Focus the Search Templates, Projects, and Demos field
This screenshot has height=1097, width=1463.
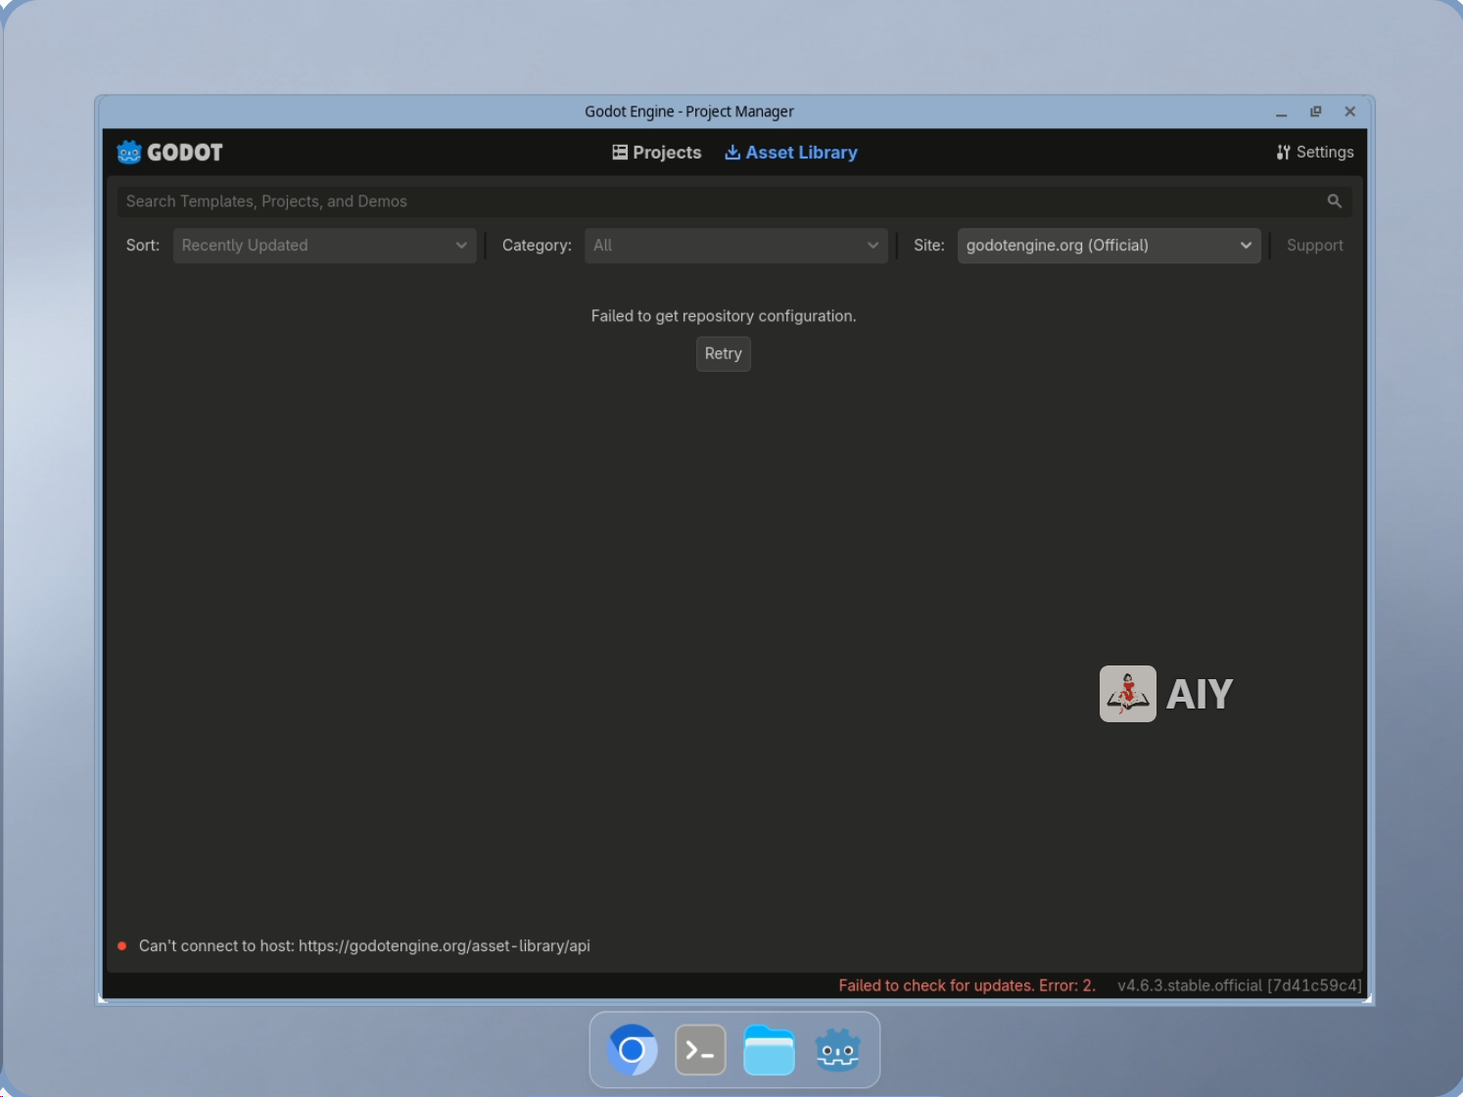pyautogui.click(x=734, y=202)
